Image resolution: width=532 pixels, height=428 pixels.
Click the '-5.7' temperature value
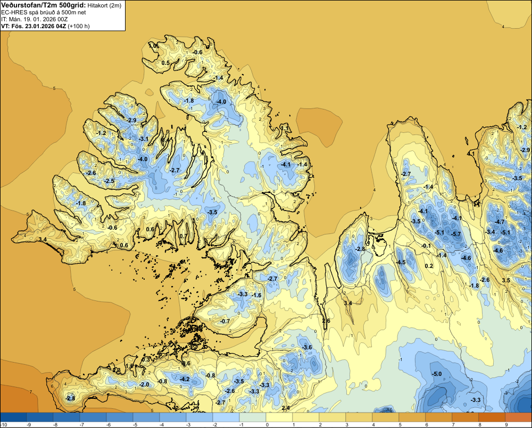click(456, 234)
